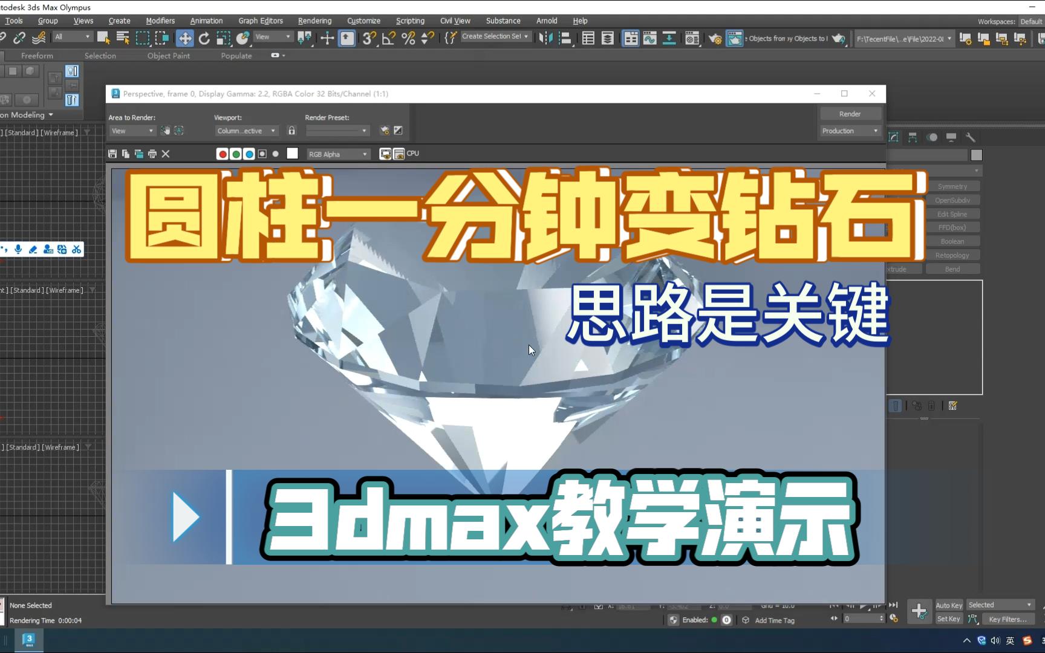Viewport: 1045px width, 653px height.
Task: Toggle Keyboard Shortcut Override button
Action: pos(347,39)
